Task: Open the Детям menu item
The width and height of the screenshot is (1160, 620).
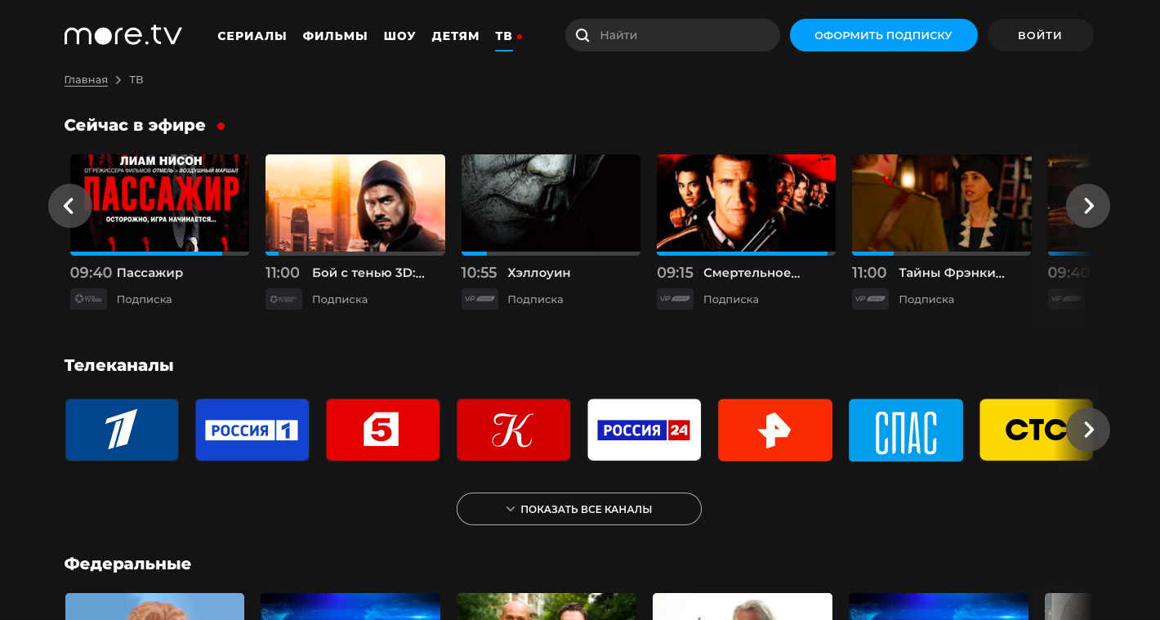Action: pos(456,36)
